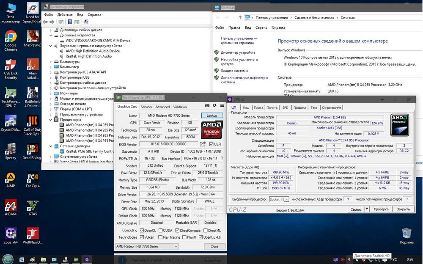Click the Проверка button in CPU-Z
Image resolution: width=423 pixels, height=264 pixels.
coord(381,209)
